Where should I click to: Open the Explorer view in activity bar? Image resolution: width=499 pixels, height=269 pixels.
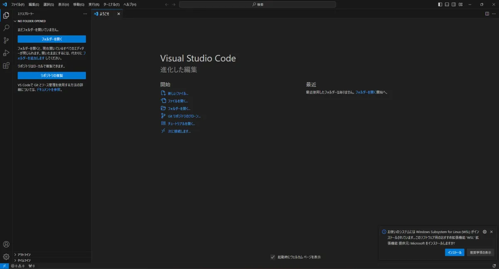click(x=6, y=15)
